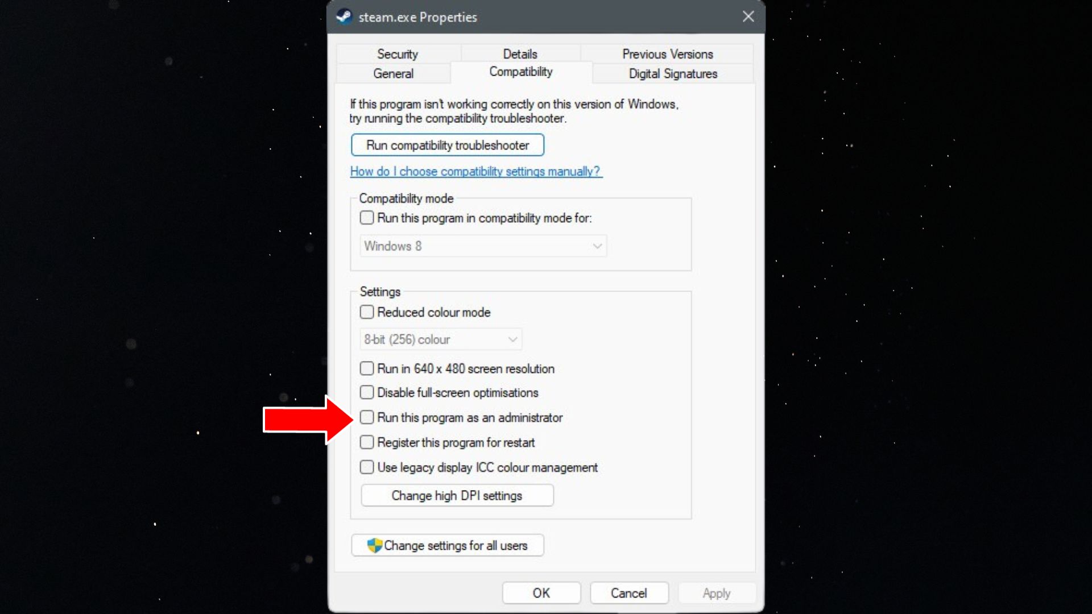Run the compatibility troubleshooter
Screen dimensions: 1092x614
tap(448, 145)
